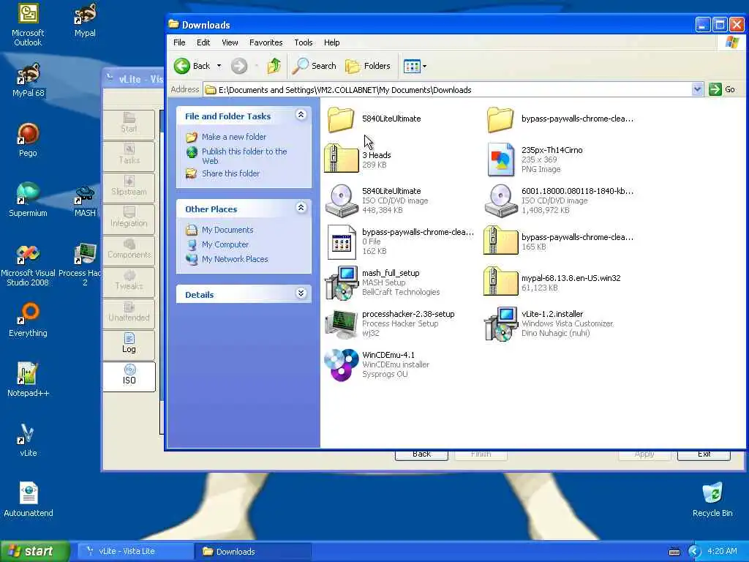Click the Exit button in vLite window
Screen dimensions: 749x562
pyautogui.click(x=704, y=454)
